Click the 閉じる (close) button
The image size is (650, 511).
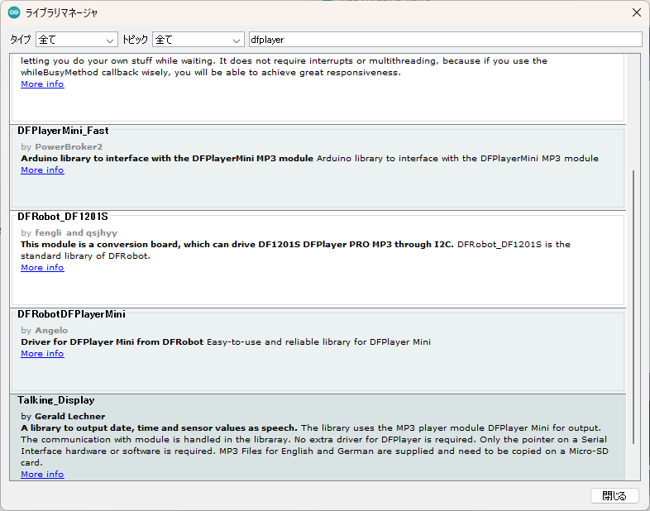(x=614, y=495)
